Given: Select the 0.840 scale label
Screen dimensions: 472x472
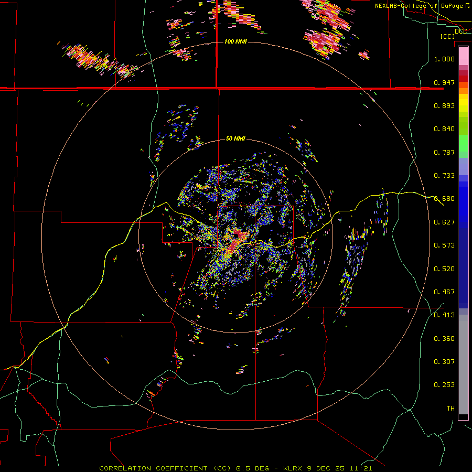Looking at the screenshot, I should tap(444, 129).
